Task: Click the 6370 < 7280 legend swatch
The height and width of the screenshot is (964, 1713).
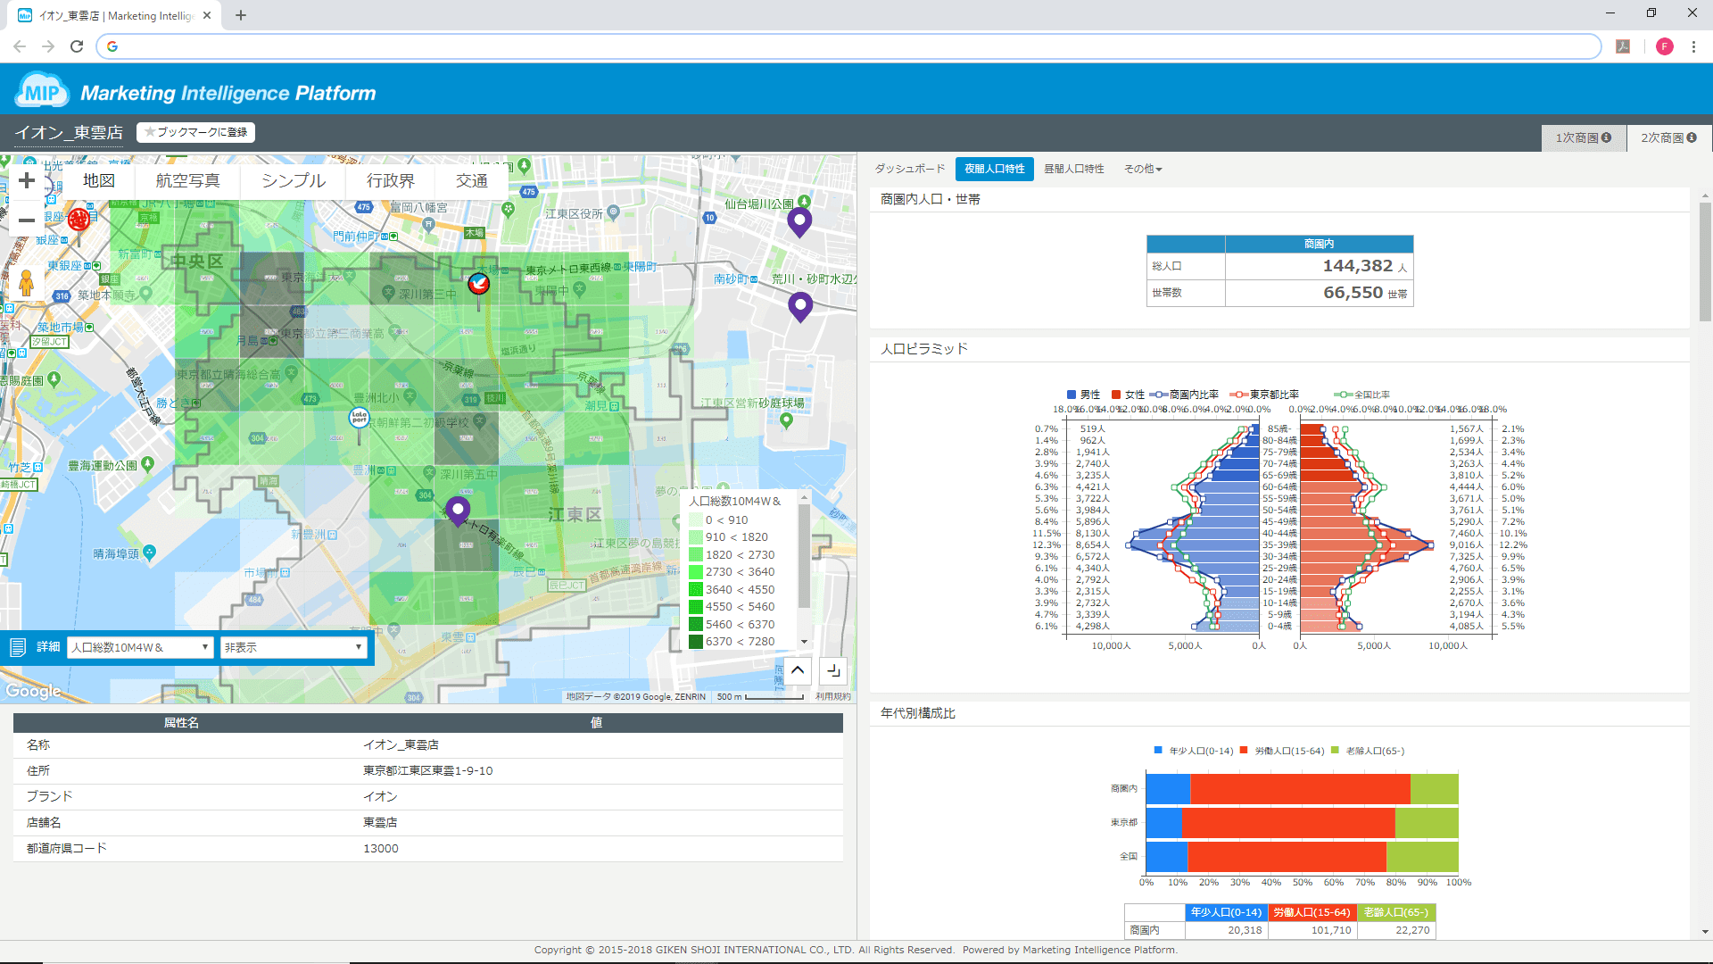Action: click(x=696, y=642)
